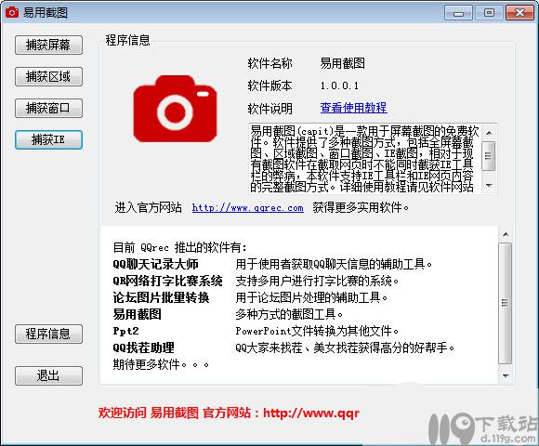The width and height of the screenshot is (539, 446).
Task: Select the QQ聊天记录大师 entry
Action: click(155, 264)
